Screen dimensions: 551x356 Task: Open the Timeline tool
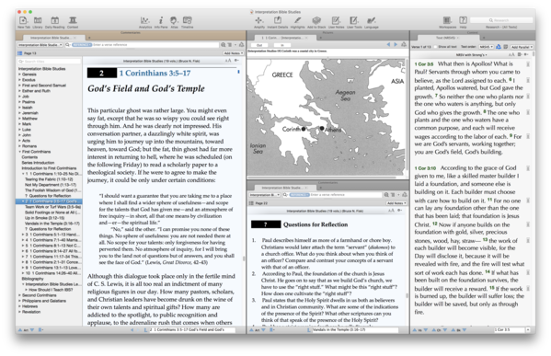pos(188,21)
